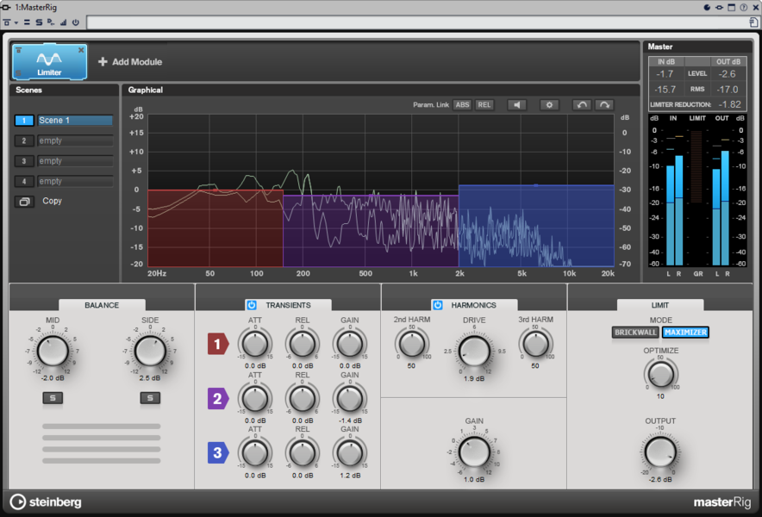Image resolution: width=762 pixels, height=517 pixels.
Task: Toggle the plug-in power button in the toolbar
Action: pyautogui.click(x=75, y=22)
